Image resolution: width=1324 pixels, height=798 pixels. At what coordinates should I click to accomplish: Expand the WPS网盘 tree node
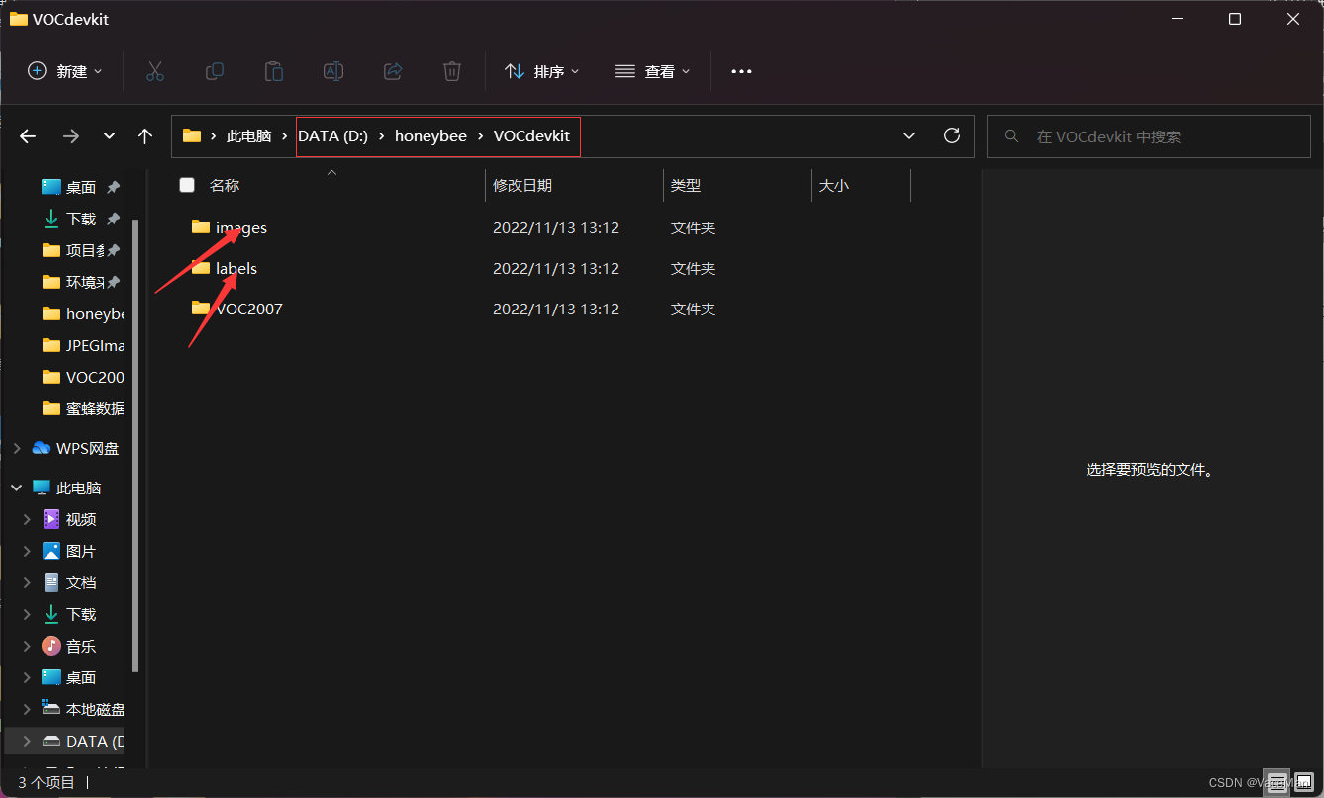pyautogui.click(x=17, y=448)
